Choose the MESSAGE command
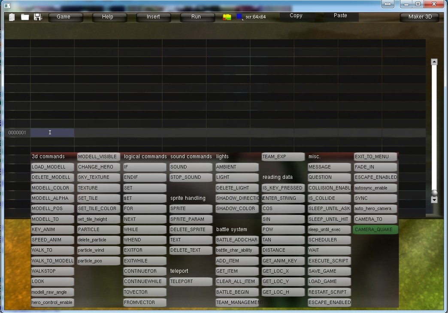This screenshot has width=448, height=313. tap(330, 167)
